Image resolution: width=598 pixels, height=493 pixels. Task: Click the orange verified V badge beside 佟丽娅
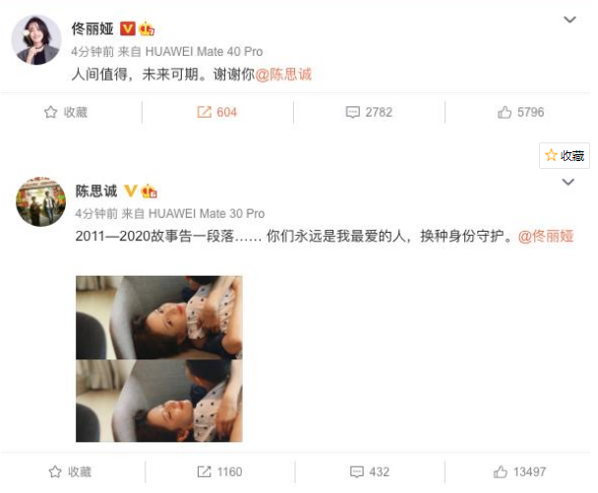[x=128, y=28]
